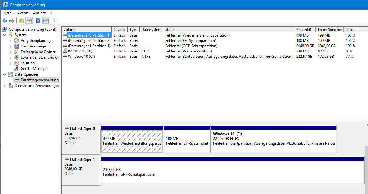
Task: Click 'Fehlerfrei (GPT-Schutzpartition)' status in list
Action: 191,46
